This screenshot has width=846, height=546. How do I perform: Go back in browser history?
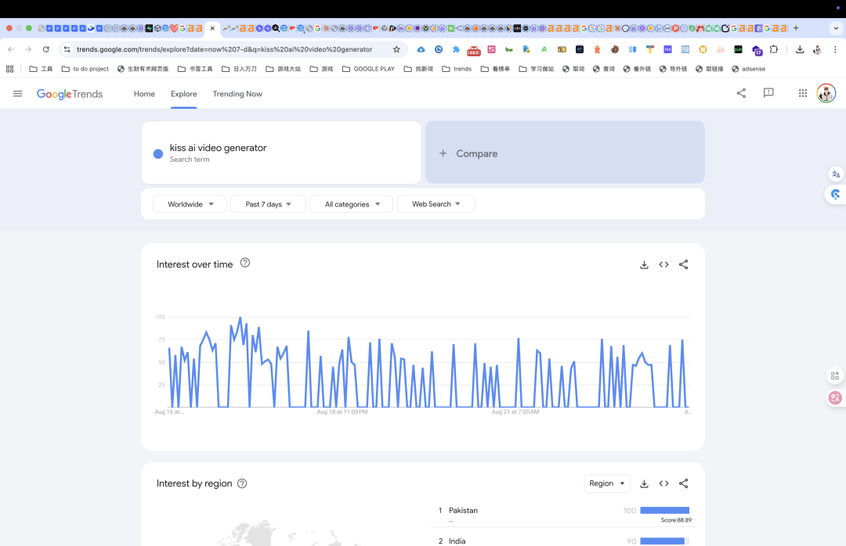tap(11, 49)
